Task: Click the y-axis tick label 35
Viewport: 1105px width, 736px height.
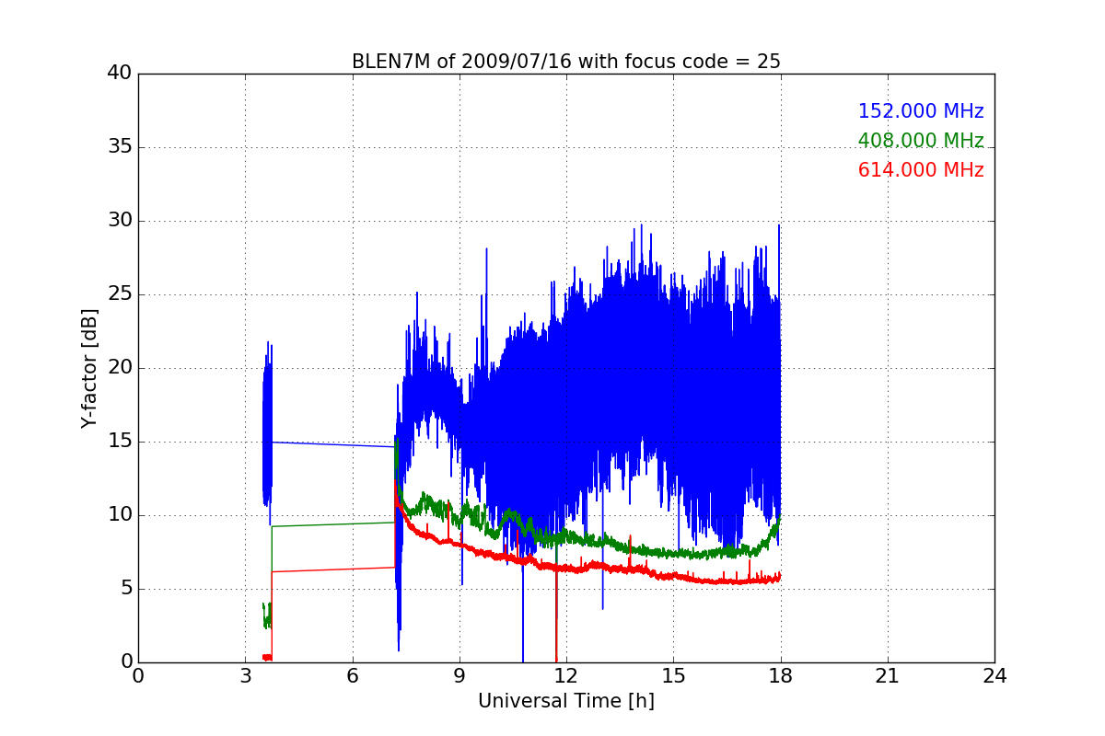Action: 119,147
